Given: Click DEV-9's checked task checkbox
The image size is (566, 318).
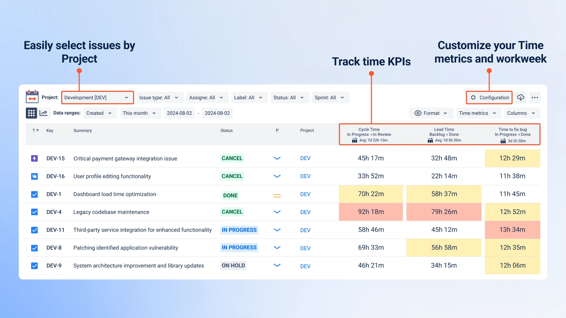Looking at the screenshot, I should point(34,265).
